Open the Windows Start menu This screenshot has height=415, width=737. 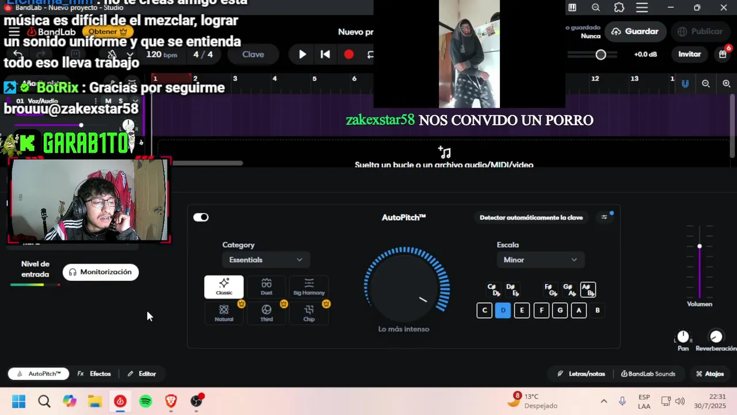pos(19,401)
